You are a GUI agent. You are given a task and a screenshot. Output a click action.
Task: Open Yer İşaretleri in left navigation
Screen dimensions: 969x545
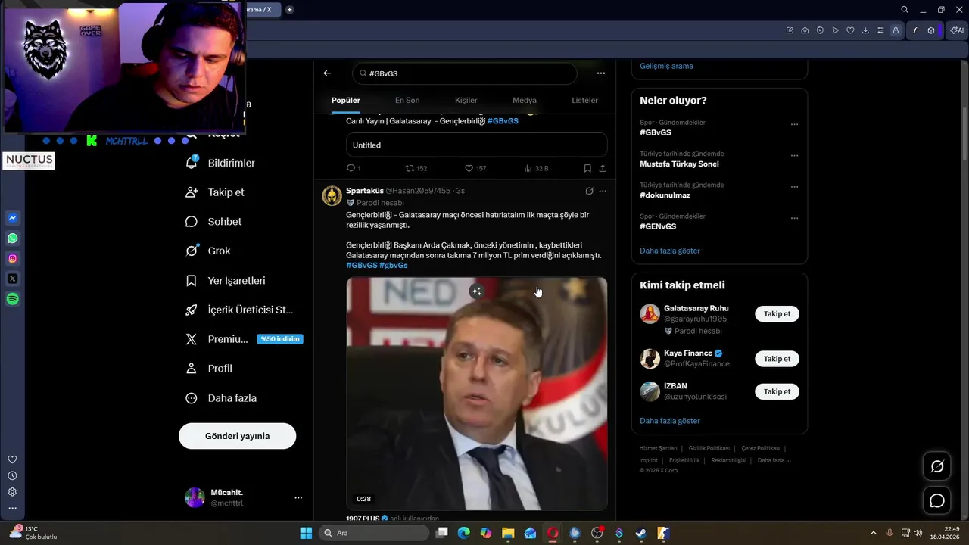point(226,280)
